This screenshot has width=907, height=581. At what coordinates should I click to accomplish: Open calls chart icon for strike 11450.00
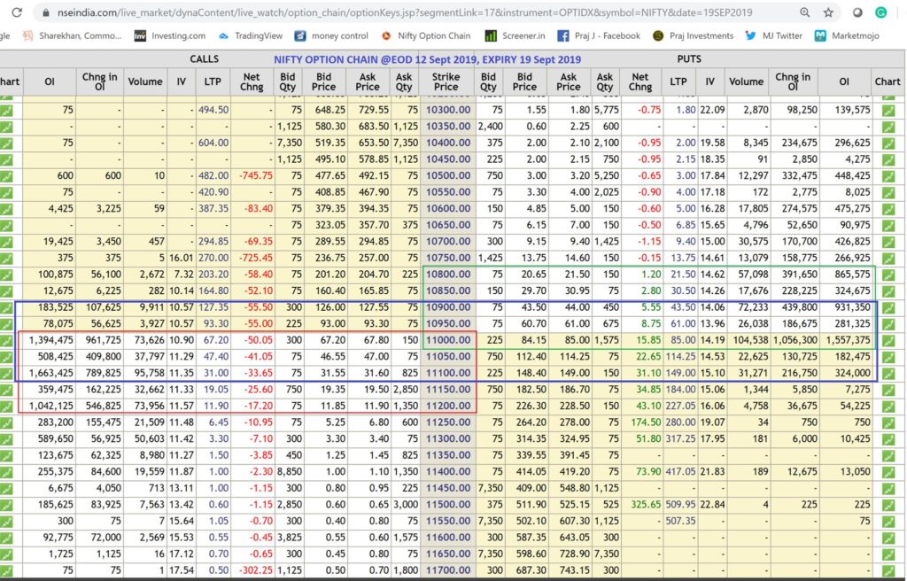pyautogui.click(x=6, y=488)
